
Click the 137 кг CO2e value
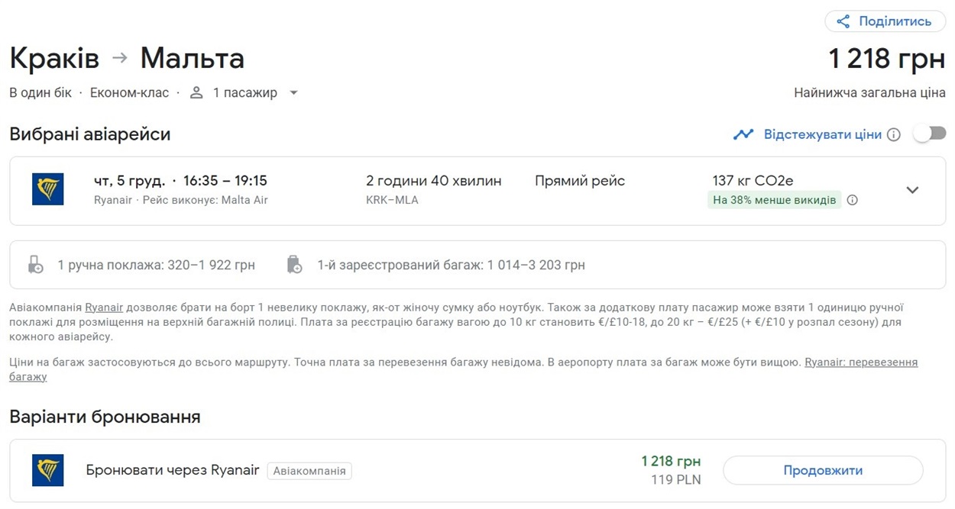point(753,181)
